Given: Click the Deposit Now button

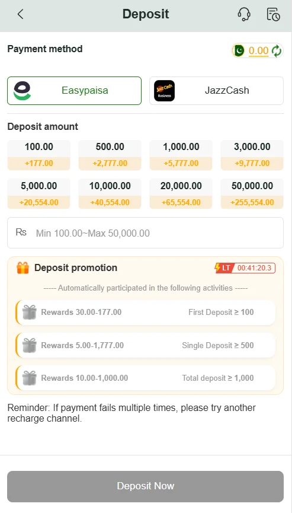Looking at the screenshot, I should pyautogui.click(x=145, y=486).
